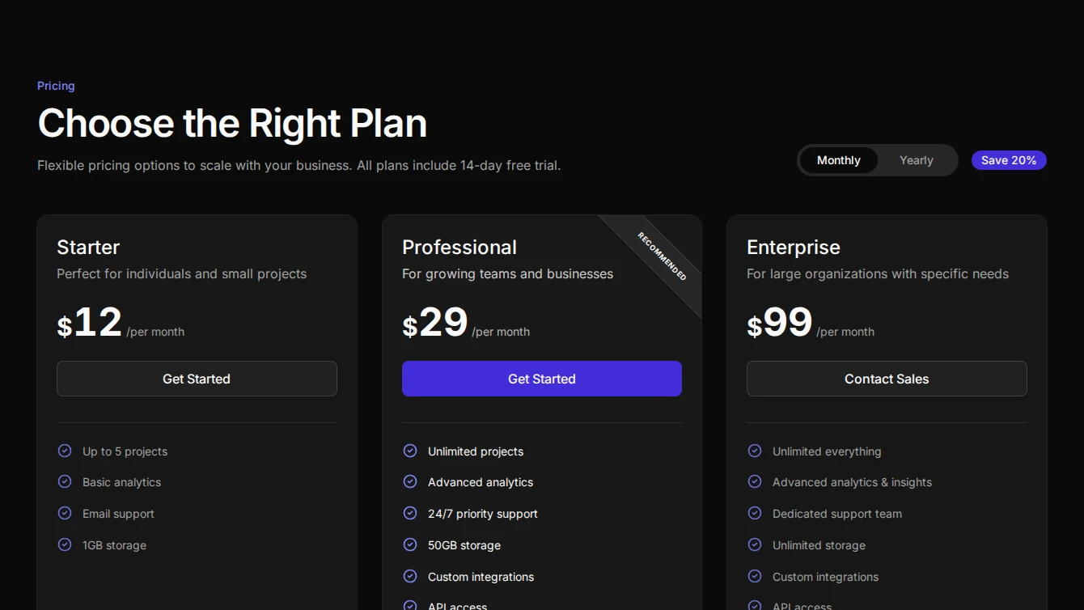This screenshot has width=1084, height=610.
Task: Click the checkmark icon next to Advanced analytics & insights
Action: pyautogui.click(x=755, y=481)
